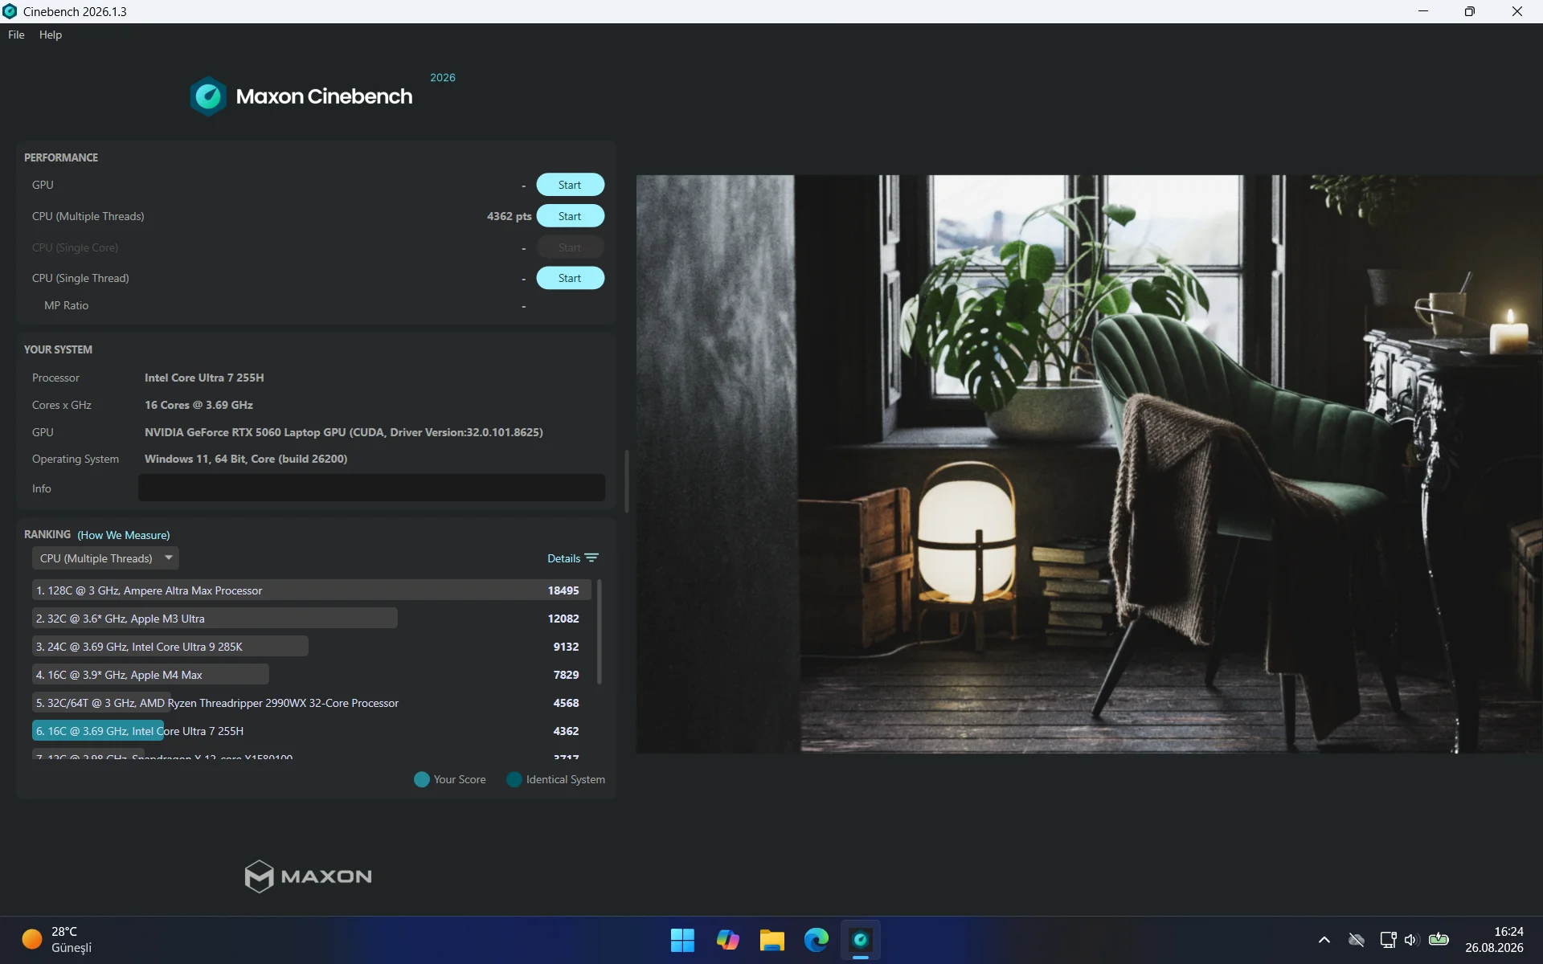Open the clock and date panel

(1494, 940)
